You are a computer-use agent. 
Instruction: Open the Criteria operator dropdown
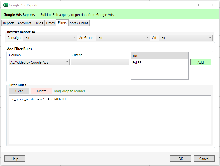[100, 62]
